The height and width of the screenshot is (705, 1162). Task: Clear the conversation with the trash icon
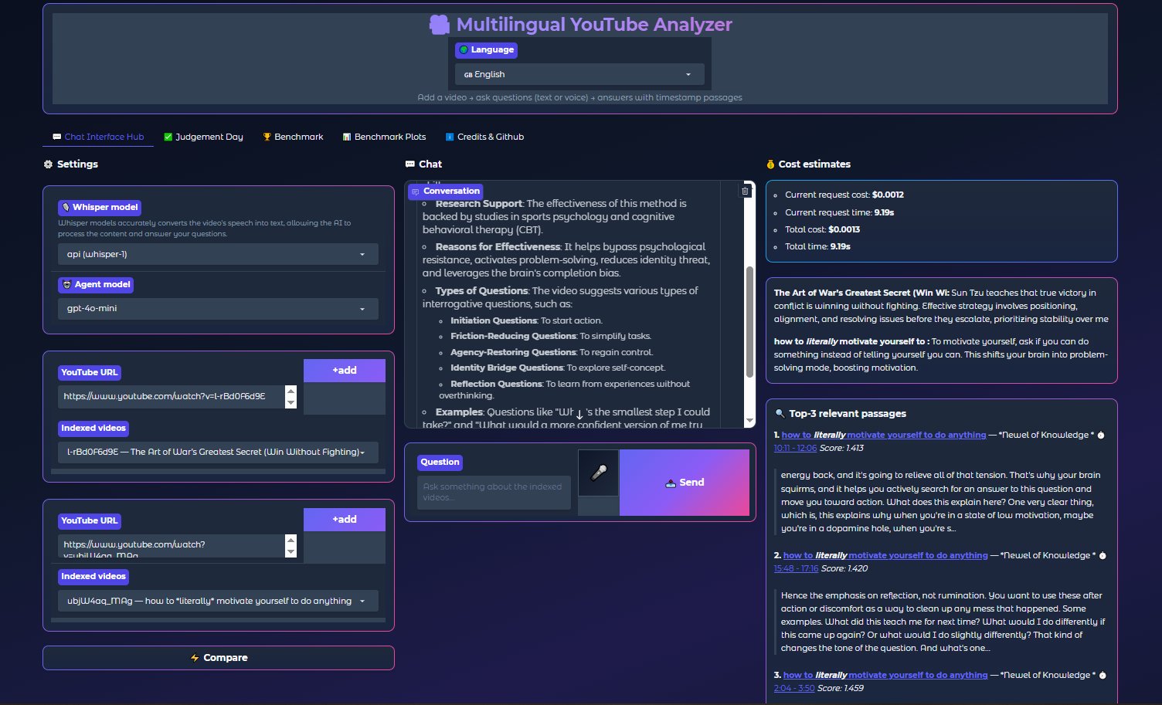[x=745, y=192]
